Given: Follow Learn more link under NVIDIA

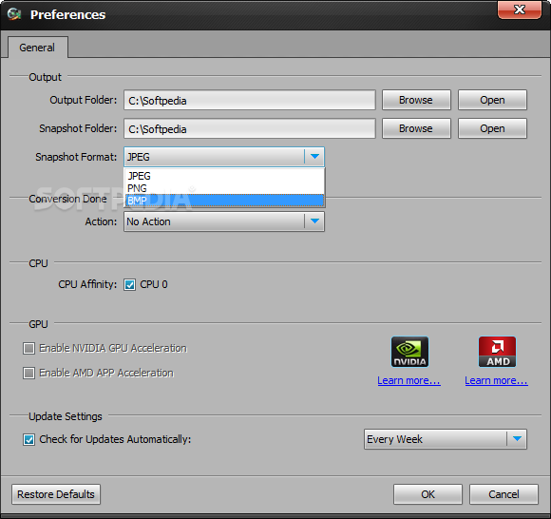Looking at the screenshot, I should pyautogui.click(x=409, y=380).
